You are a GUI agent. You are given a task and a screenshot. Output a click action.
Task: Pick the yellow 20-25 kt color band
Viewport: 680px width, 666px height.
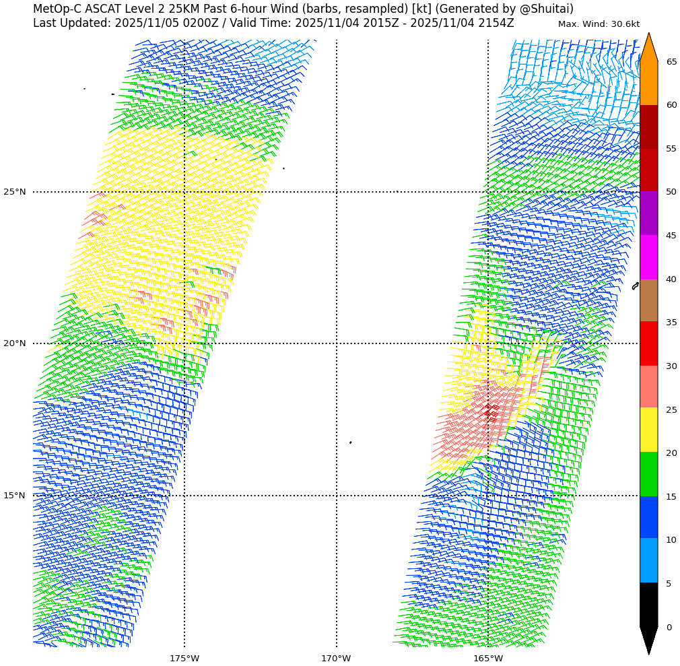648,430
